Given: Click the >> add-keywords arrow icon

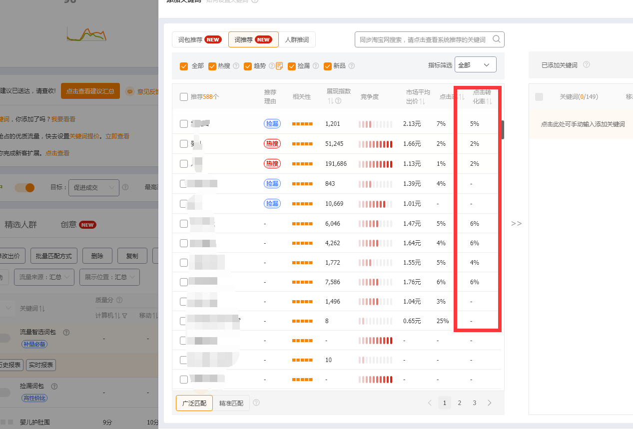Looking at the screenshot, I should (516, 223).
